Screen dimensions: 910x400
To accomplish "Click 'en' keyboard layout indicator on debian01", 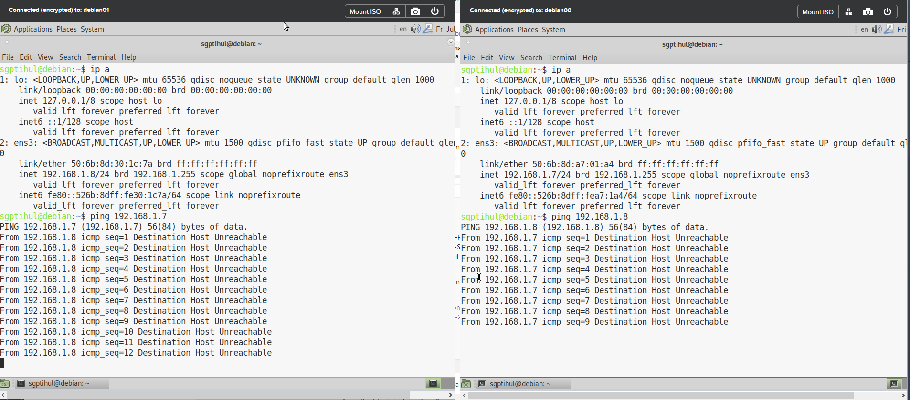I will coord(403,29).
